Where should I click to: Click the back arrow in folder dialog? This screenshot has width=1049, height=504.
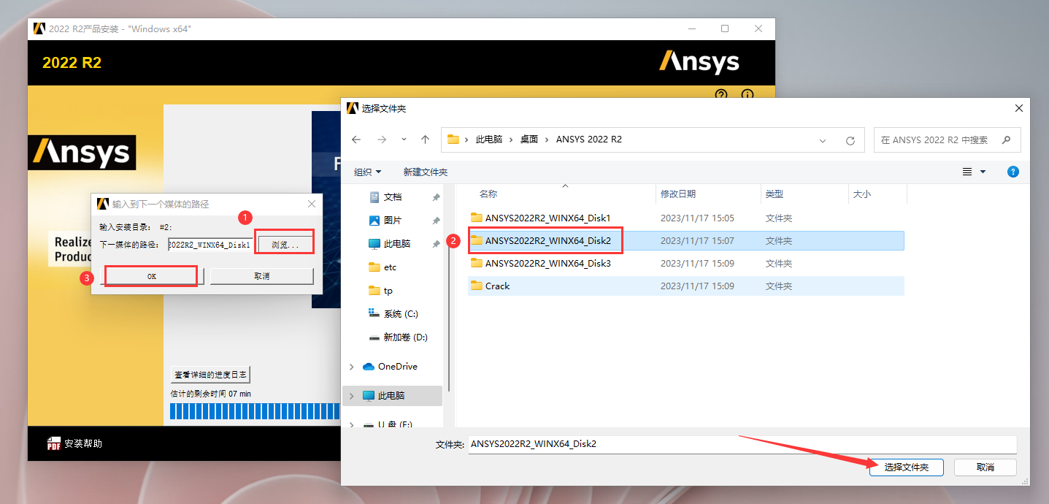pos(356,140)
